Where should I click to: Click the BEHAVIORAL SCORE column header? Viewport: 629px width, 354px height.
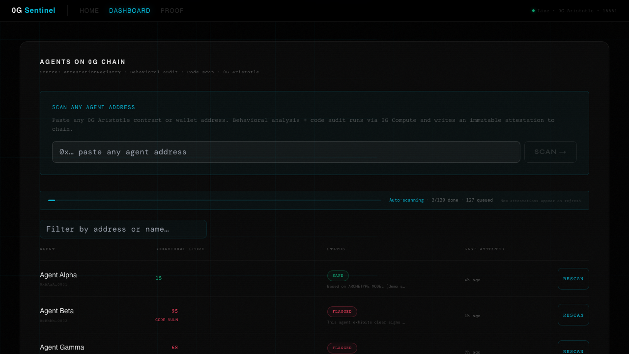(x=180, y=249)
